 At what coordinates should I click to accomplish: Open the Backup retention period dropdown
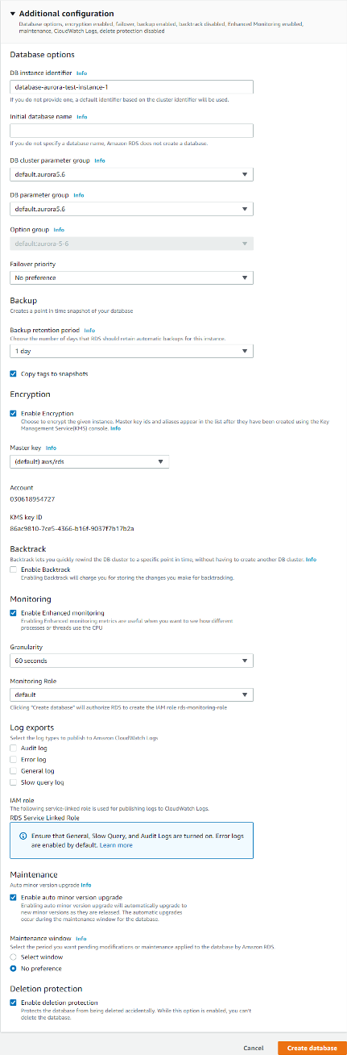pos(132,351)
